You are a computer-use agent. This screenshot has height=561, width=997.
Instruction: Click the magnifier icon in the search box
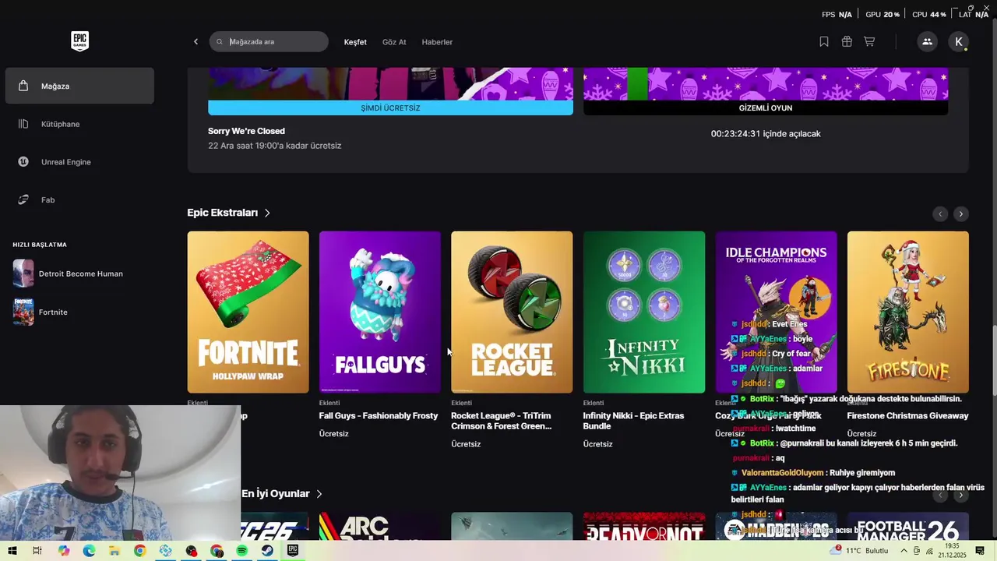point(220,42)
